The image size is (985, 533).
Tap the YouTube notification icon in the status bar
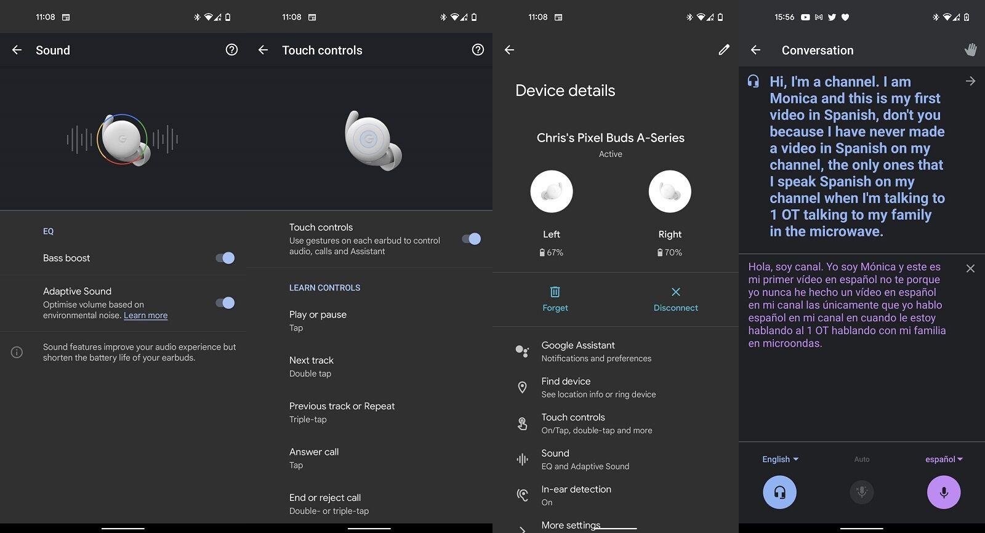[805, 17]
